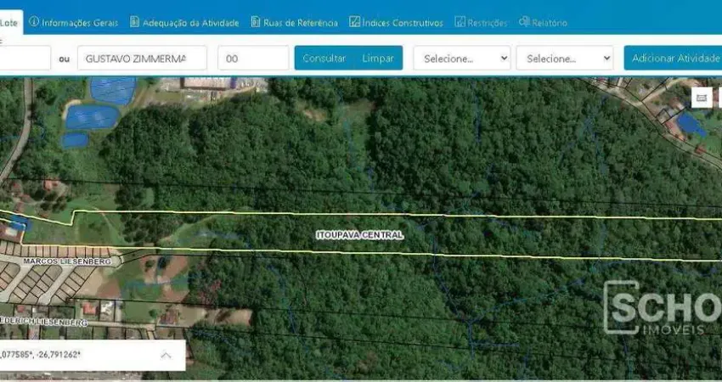Switch to the Lote tab
This screenshot has height=382, width=722.
point(10,23)
